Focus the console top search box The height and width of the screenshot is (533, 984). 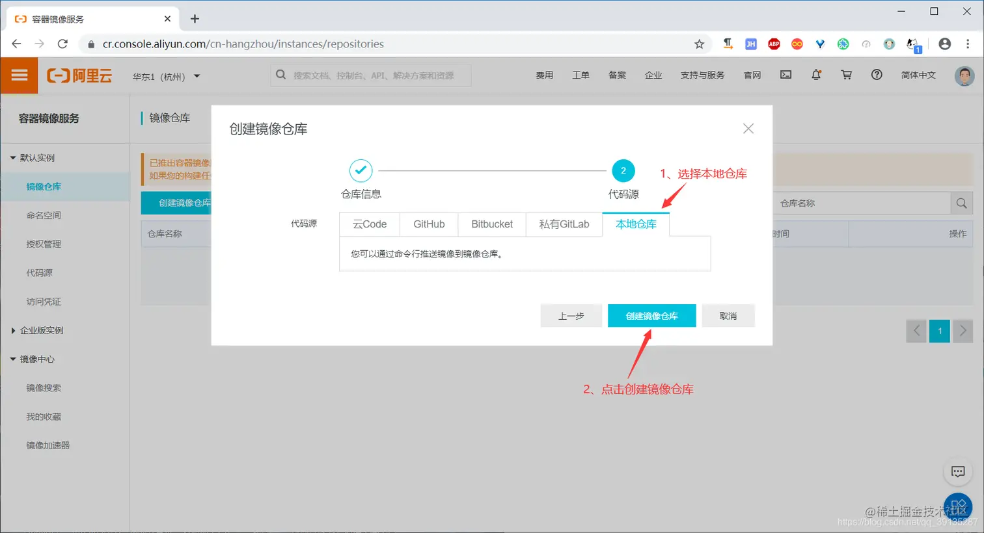point(371,75)
